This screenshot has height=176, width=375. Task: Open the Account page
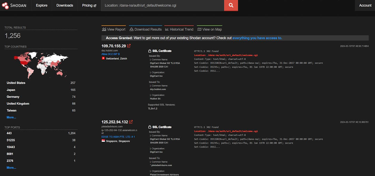[365, 5]
